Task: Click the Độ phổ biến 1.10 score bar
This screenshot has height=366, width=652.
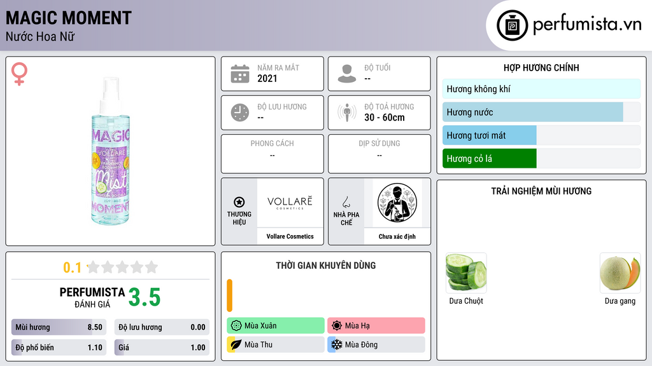Action: click(59, 348)
